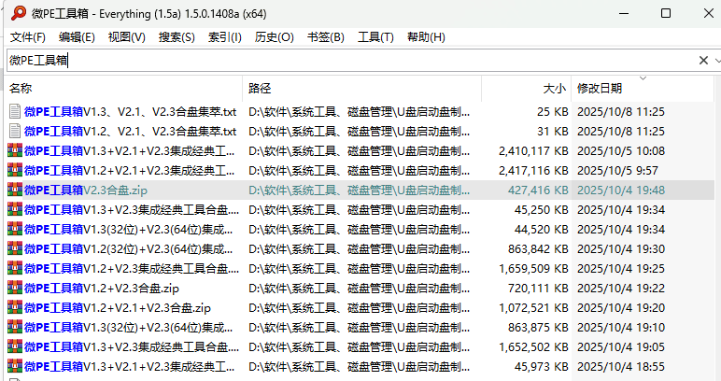Viewport: 721px width, 381px height.
Task: Sort results by the 大小 column header
Action: coord(554,89)
